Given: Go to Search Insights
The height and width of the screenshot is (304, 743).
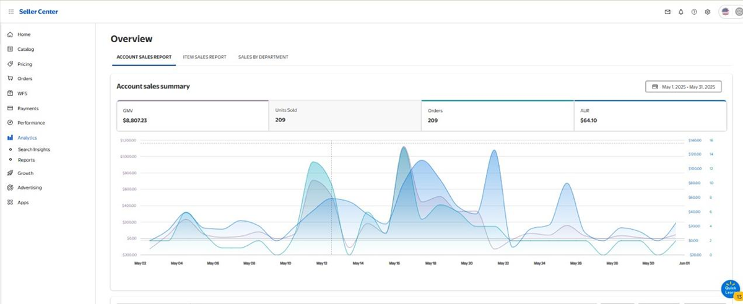Looking at the screenshot, I should 34,150.
